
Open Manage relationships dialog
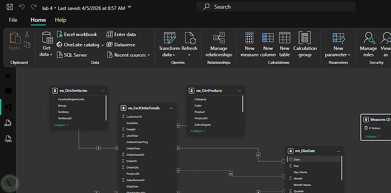[x=219, y=44]
